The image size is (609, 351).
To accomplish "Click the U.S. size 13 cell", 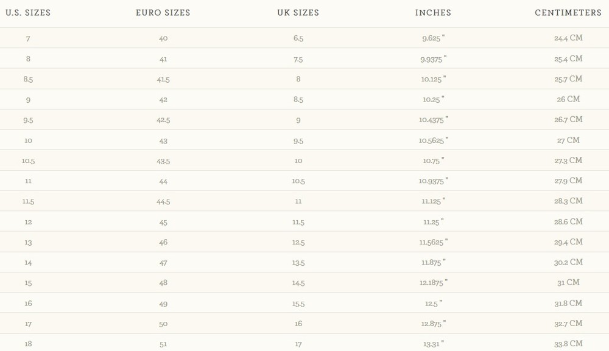I will pyautogui.click(x=28, y=242).
